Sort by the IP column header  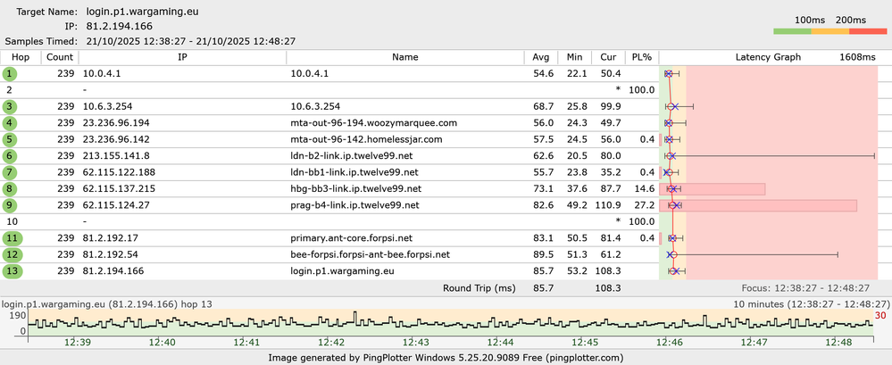(x=182, y=57)
